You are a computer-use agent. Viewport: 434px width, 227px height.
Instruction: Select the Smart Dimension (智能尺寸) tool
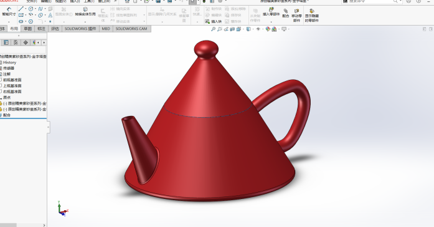pos(9,11)
